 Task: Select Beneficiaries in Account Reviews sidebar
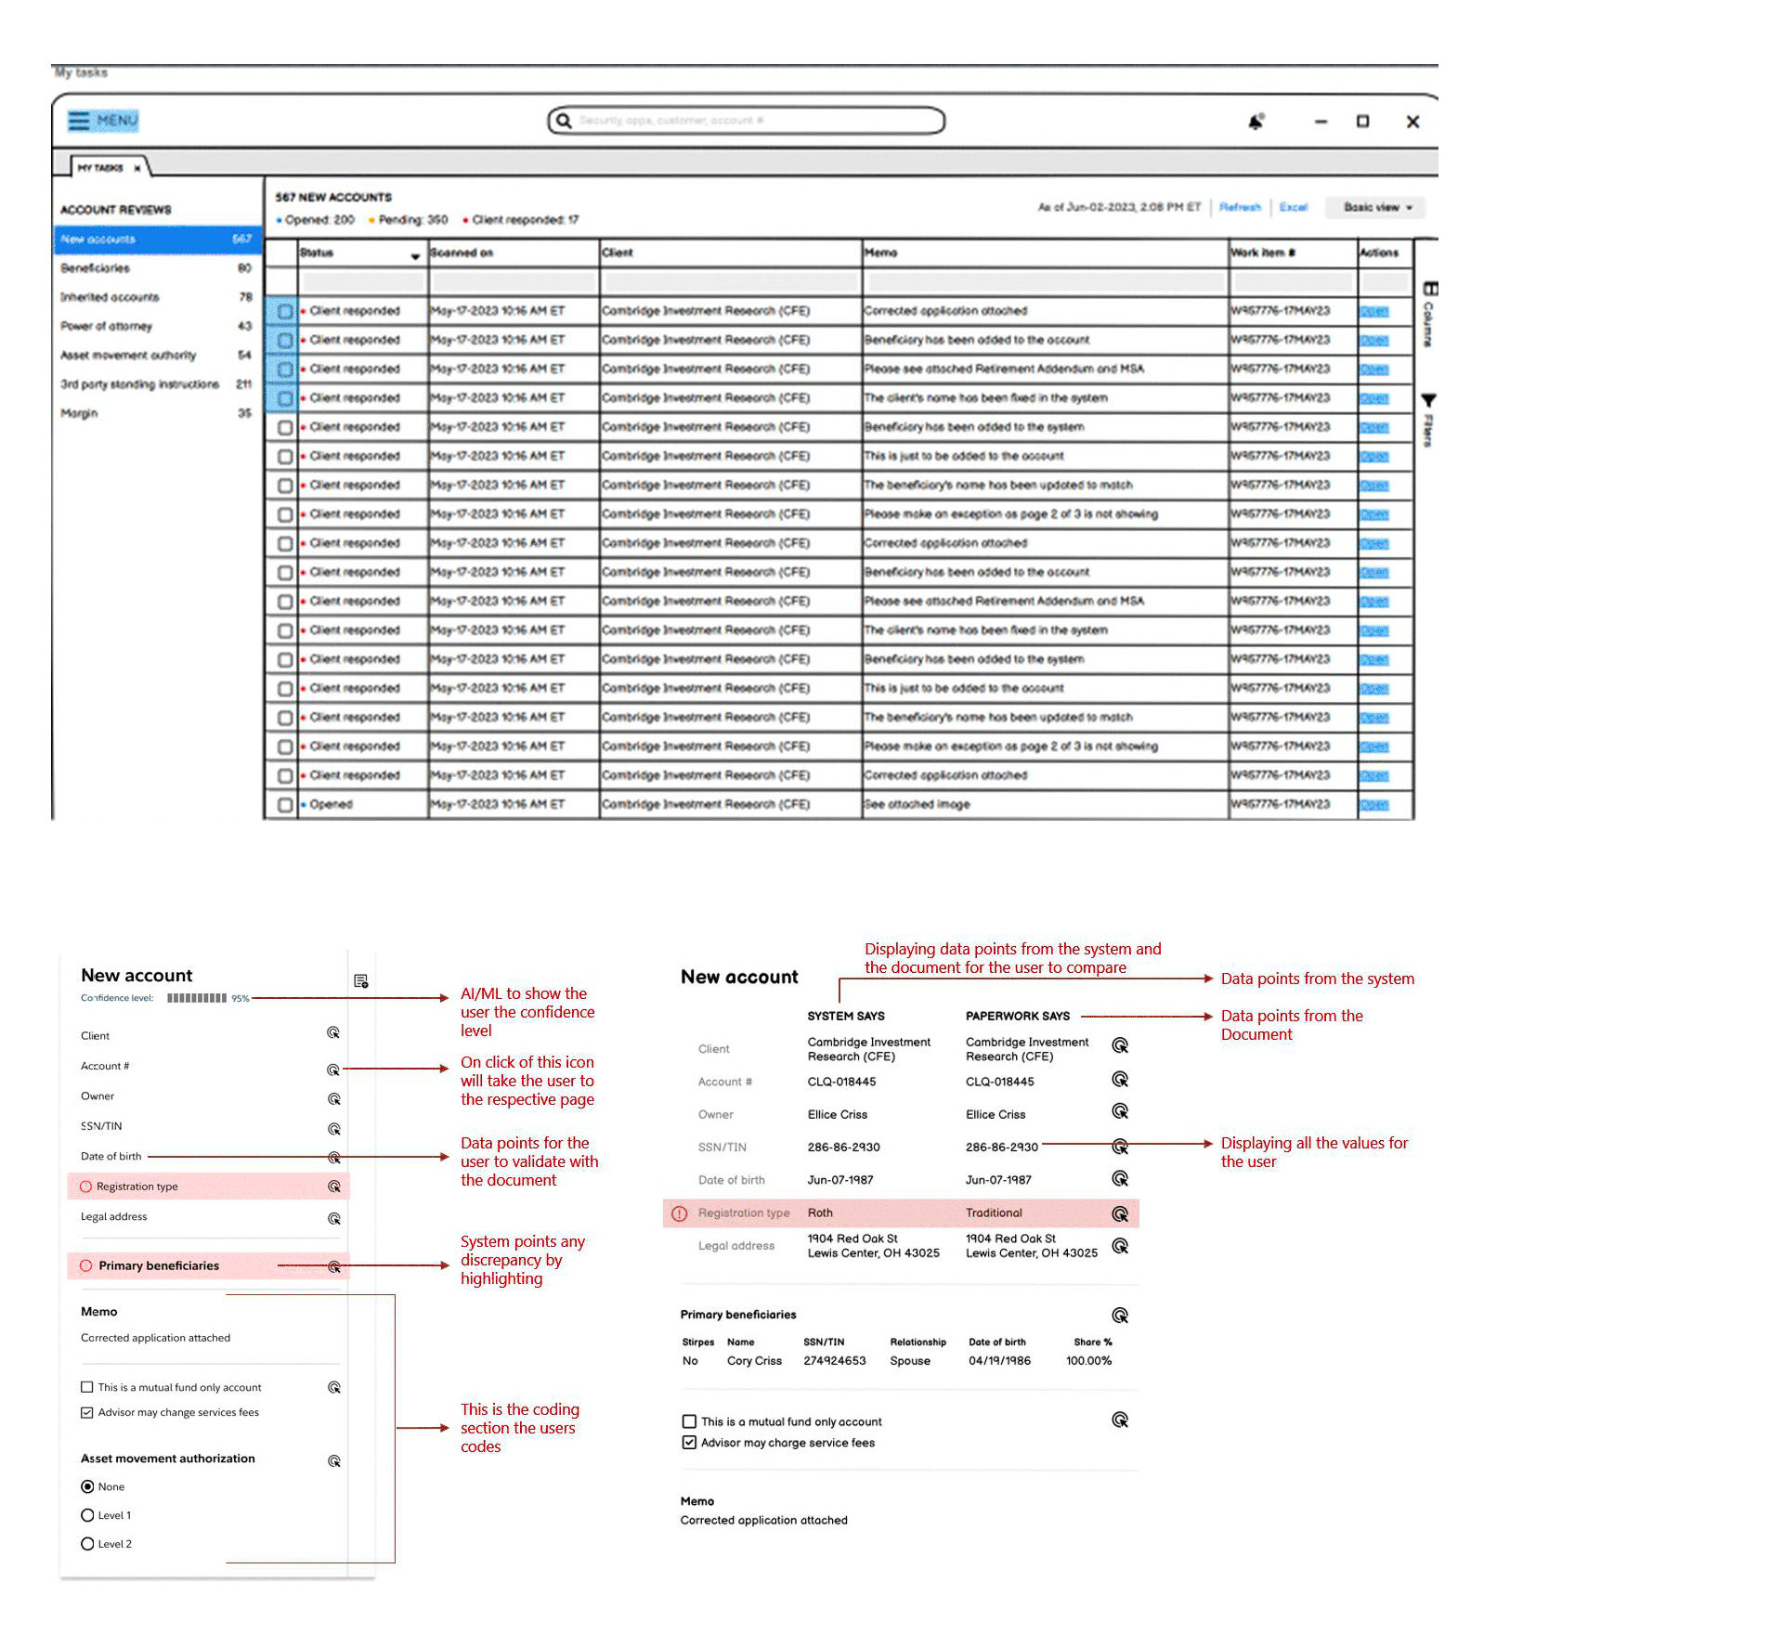point(96,268)
